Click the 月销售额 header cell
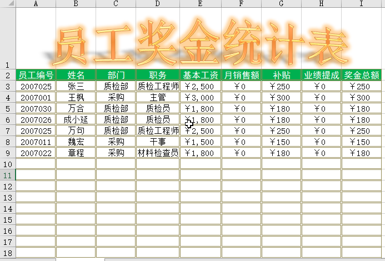 click(241, 75)
